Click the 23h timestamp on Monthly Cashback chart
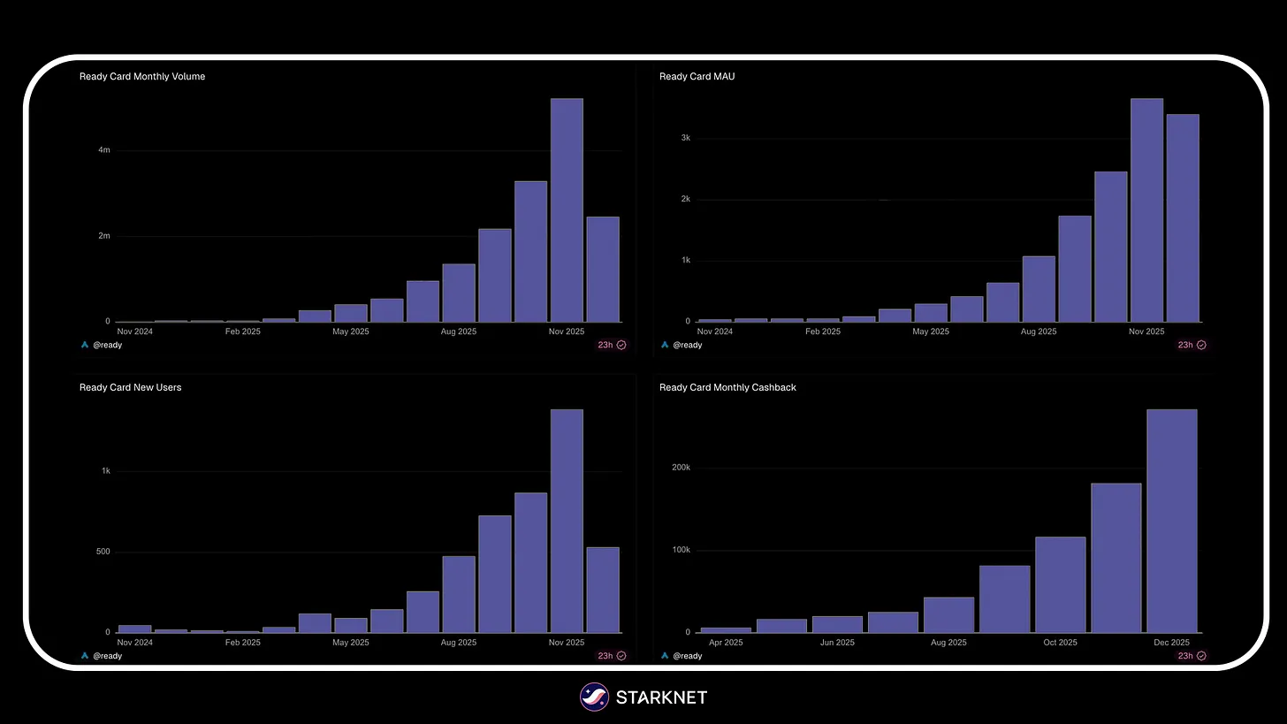 (x=1184, y=655)
